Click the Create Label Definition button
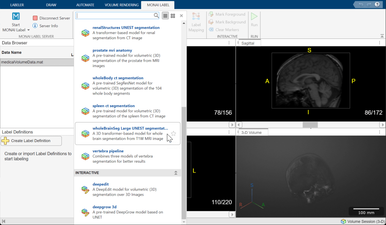Image resolution: width=386 pixels, height=225 pixels. (x=31, y=141)
